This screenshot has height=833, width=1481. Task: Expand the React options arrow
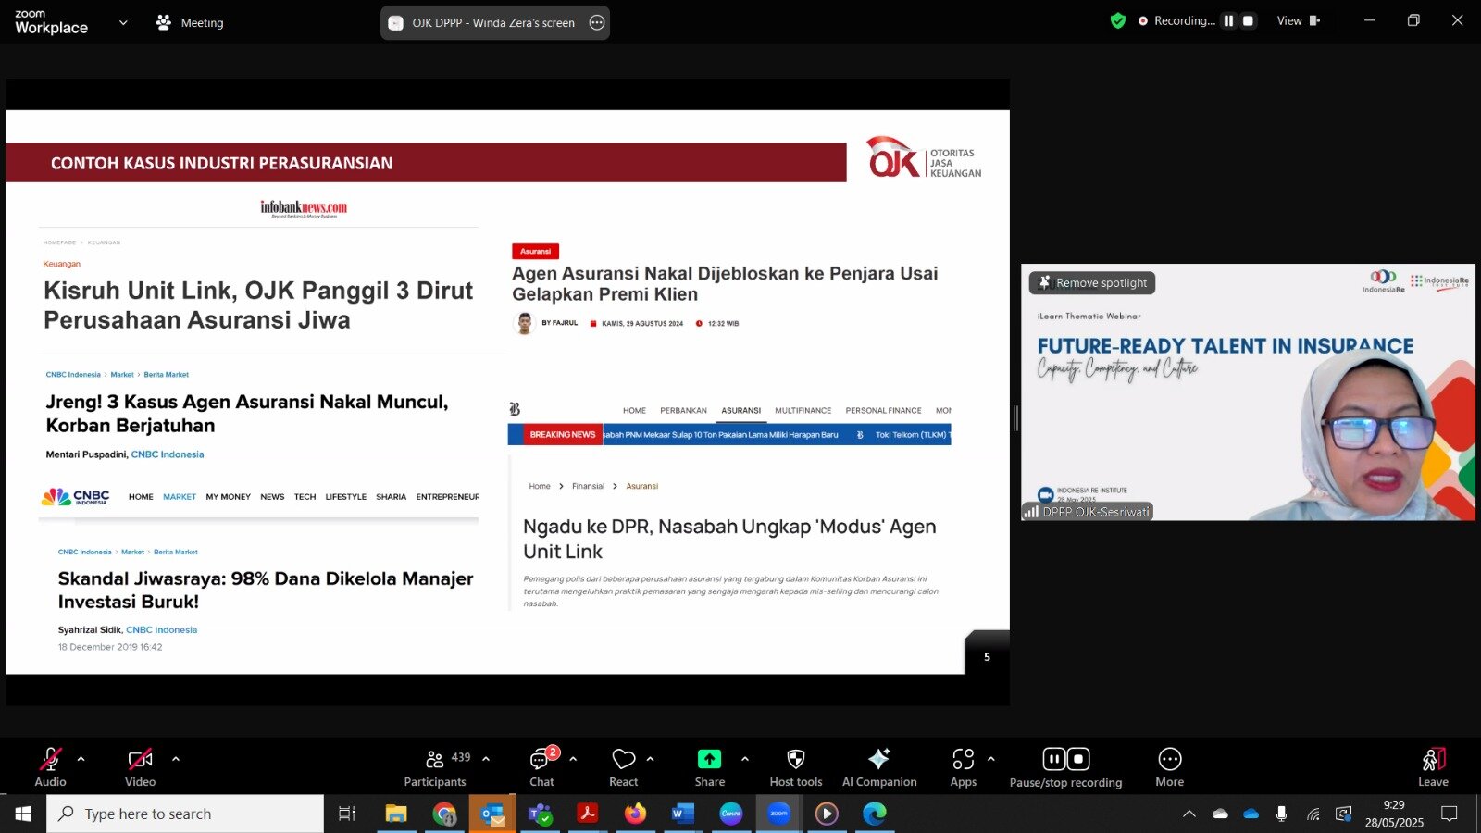coord(650,759)
